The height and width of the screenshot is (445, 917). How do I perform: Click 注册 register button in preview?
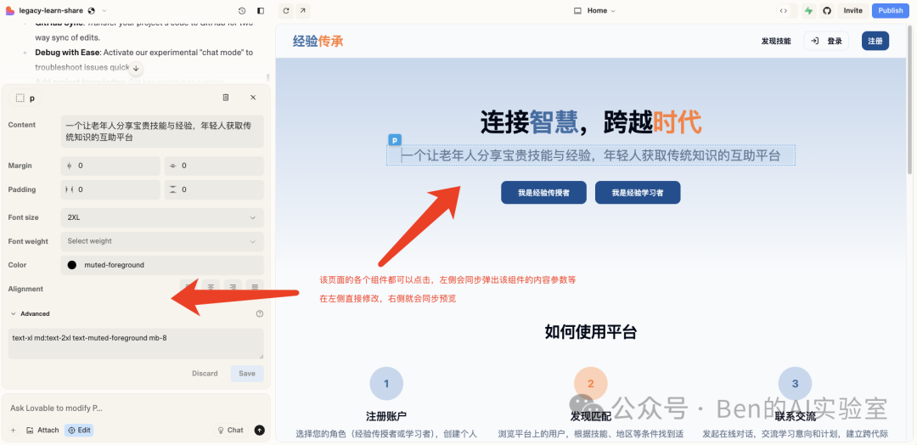pos(875,41)
